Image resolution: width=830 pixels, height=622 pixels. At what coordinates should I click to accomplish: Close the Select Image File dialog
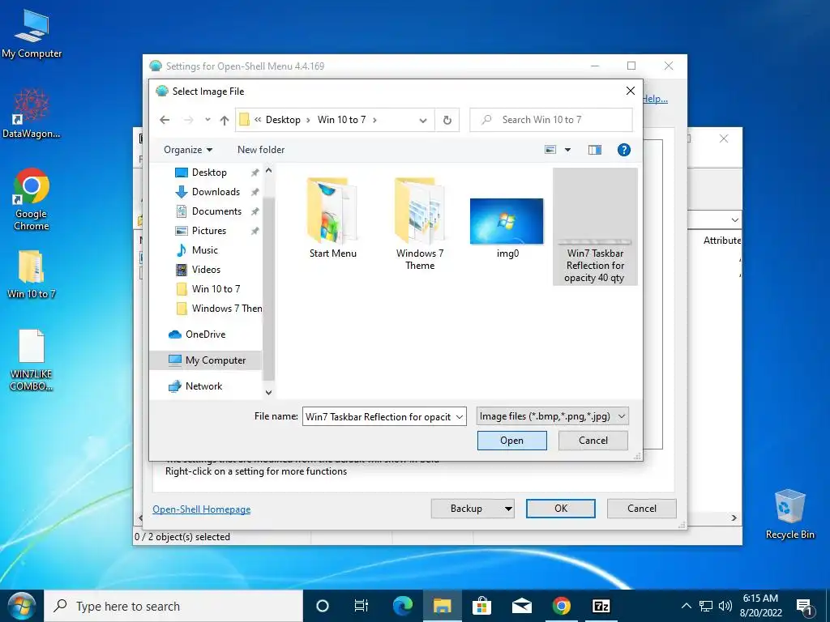(631, 91)
